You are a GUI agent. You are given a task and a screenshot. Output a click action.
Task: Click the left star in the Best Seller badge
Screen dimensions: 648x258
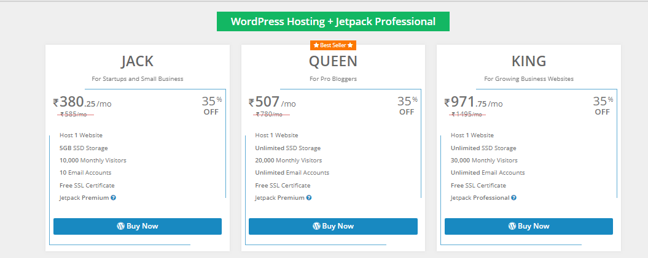316,45
